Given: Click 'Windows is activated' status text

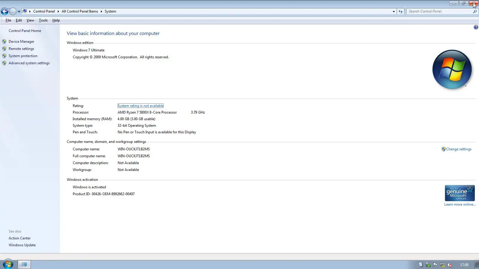Looking at the screenshot, I should pos(89,187).
